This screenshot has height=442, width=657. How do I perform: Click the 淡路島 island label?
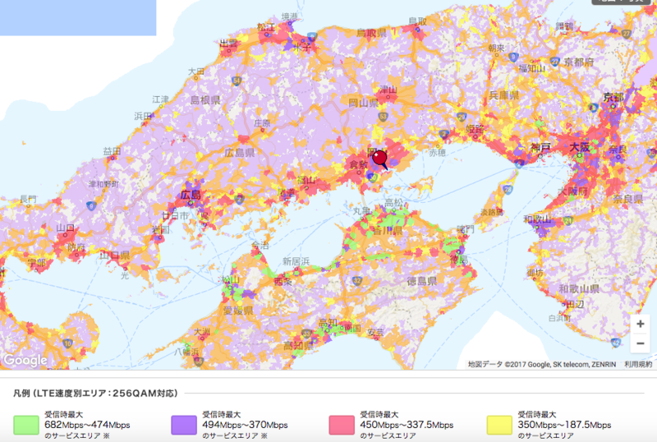click(491, 212)
